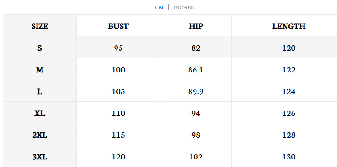The image size is (337, 167).
Task: Click the HIP column header
Action: (196, 25)
